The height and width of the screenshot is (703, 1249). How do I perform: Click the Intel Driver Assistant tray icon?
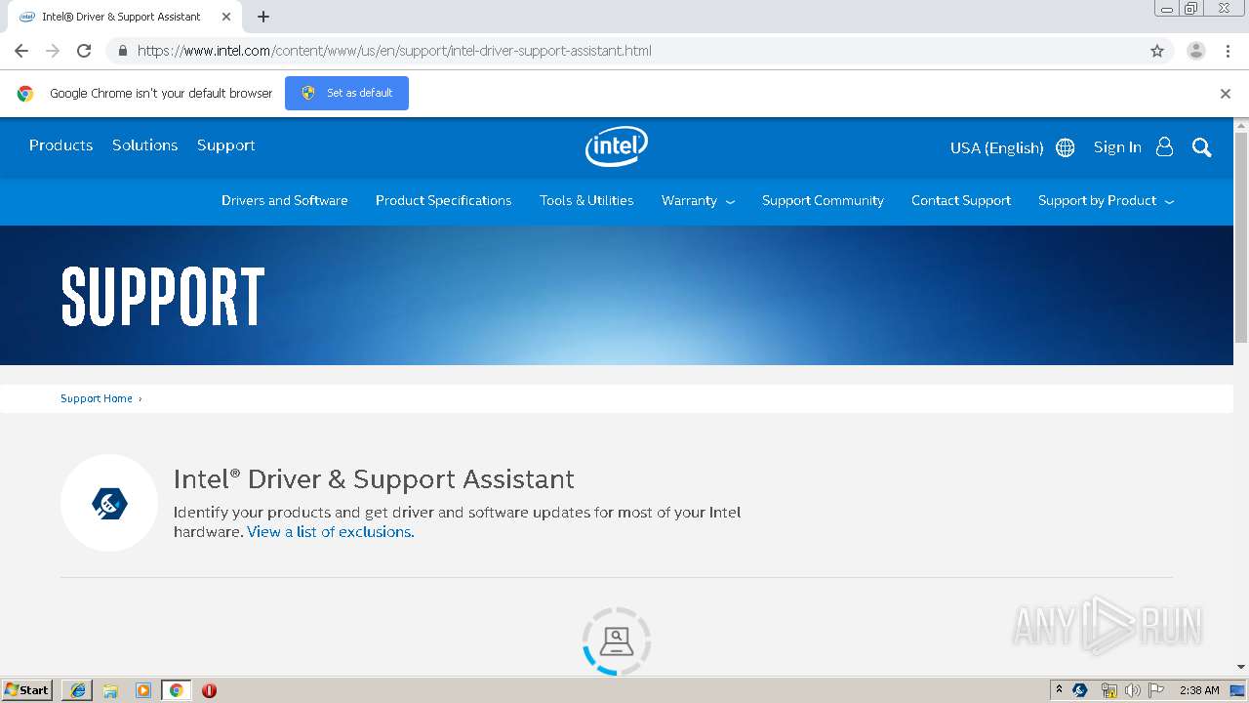tap(1080, 690)
